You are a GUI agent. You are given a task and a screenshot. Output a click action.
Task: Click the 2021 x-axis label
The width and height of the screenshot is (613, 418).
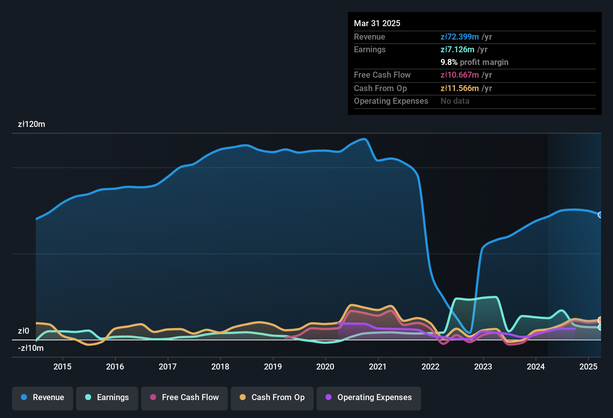378,366
